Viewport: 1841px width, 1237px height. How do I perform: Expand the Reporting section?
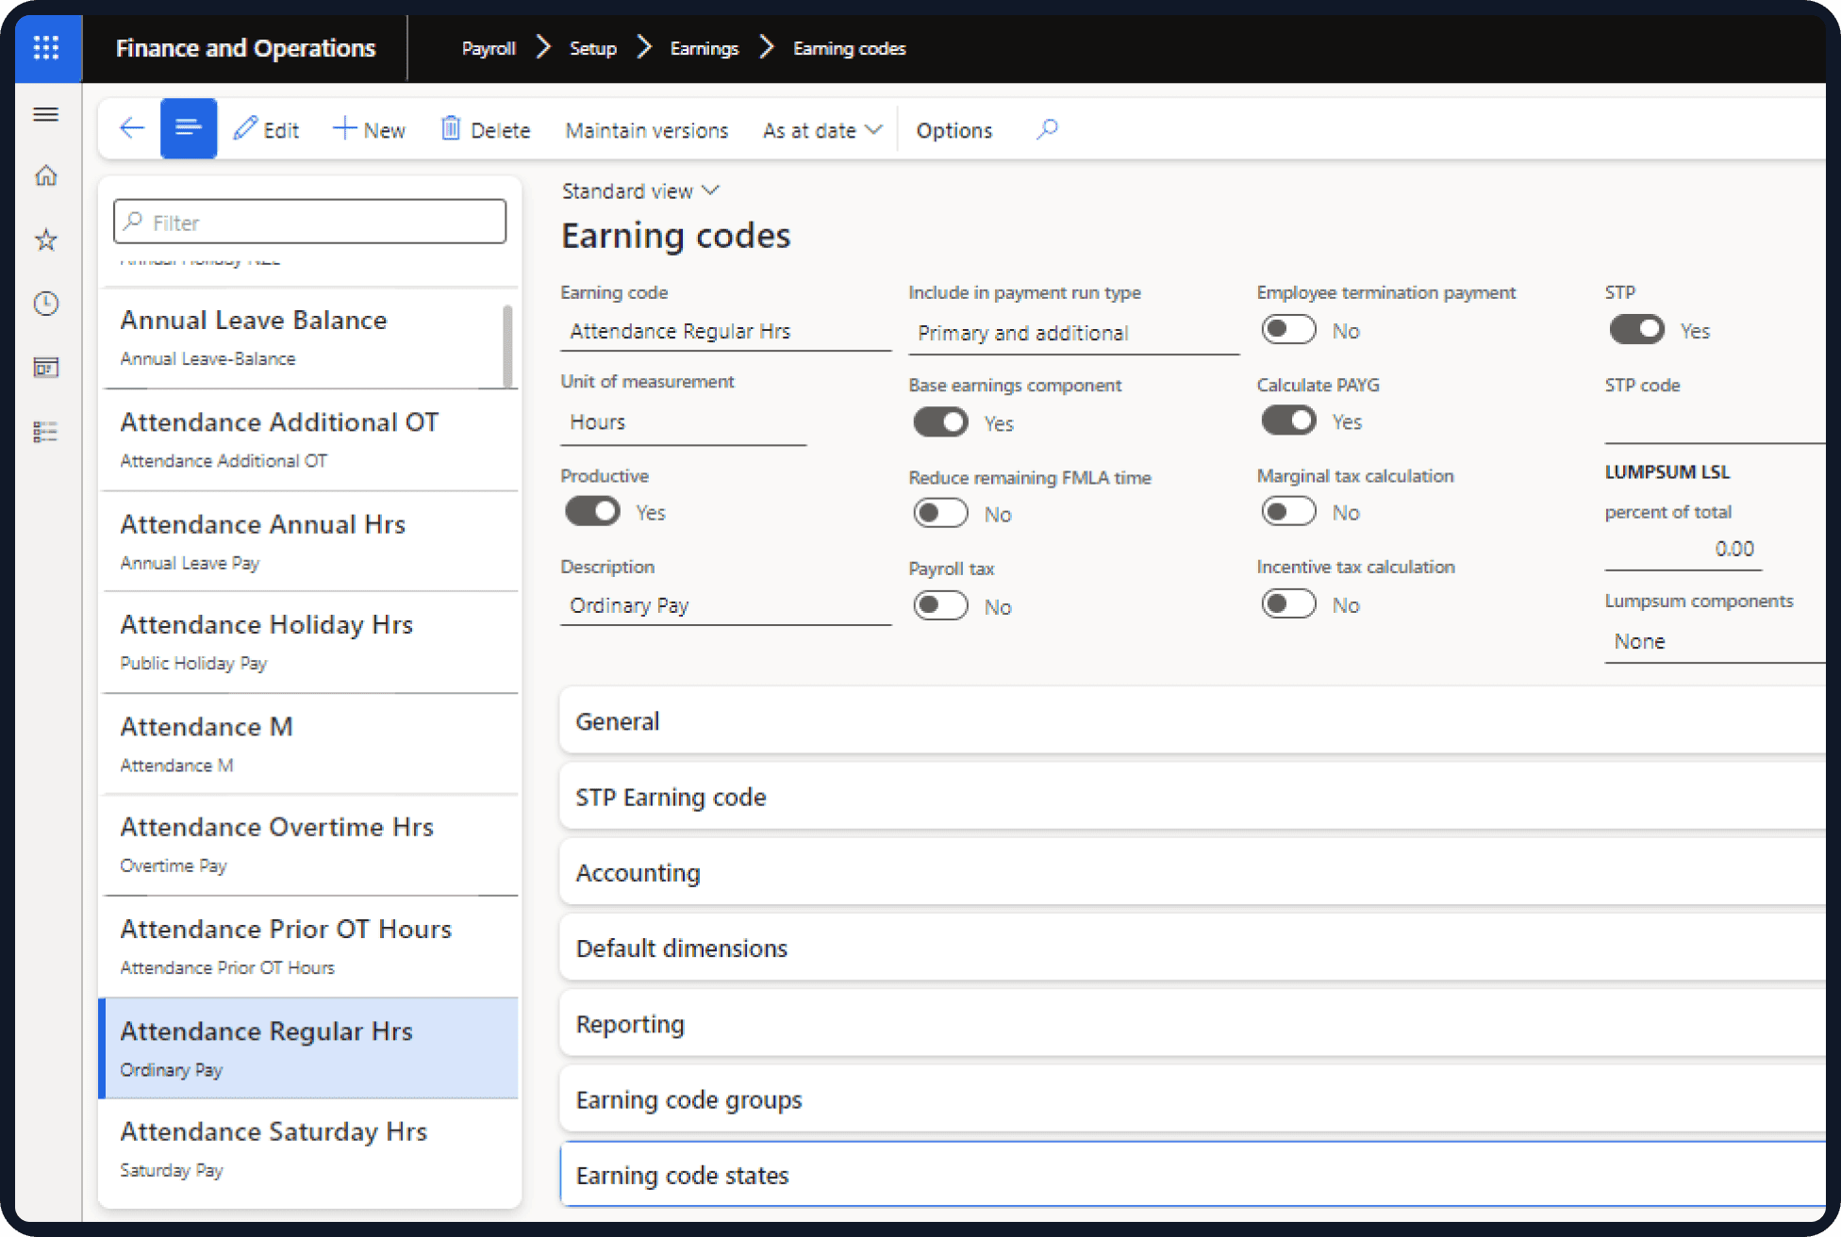(1192, 1024)
